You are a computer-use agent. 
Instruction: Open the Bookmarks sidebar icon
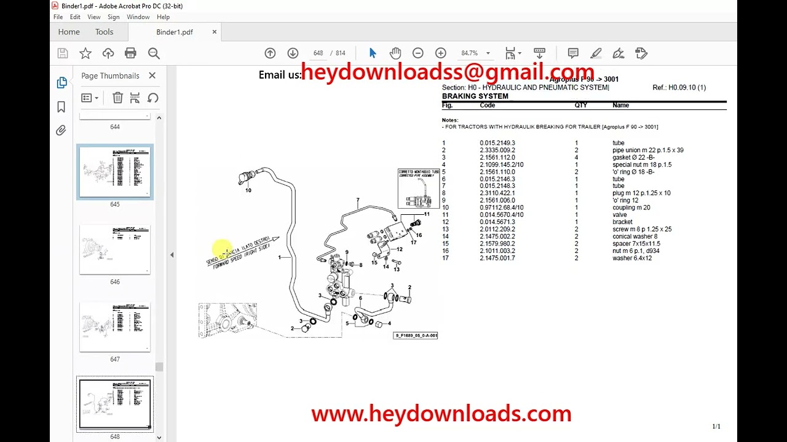(61, 107)
